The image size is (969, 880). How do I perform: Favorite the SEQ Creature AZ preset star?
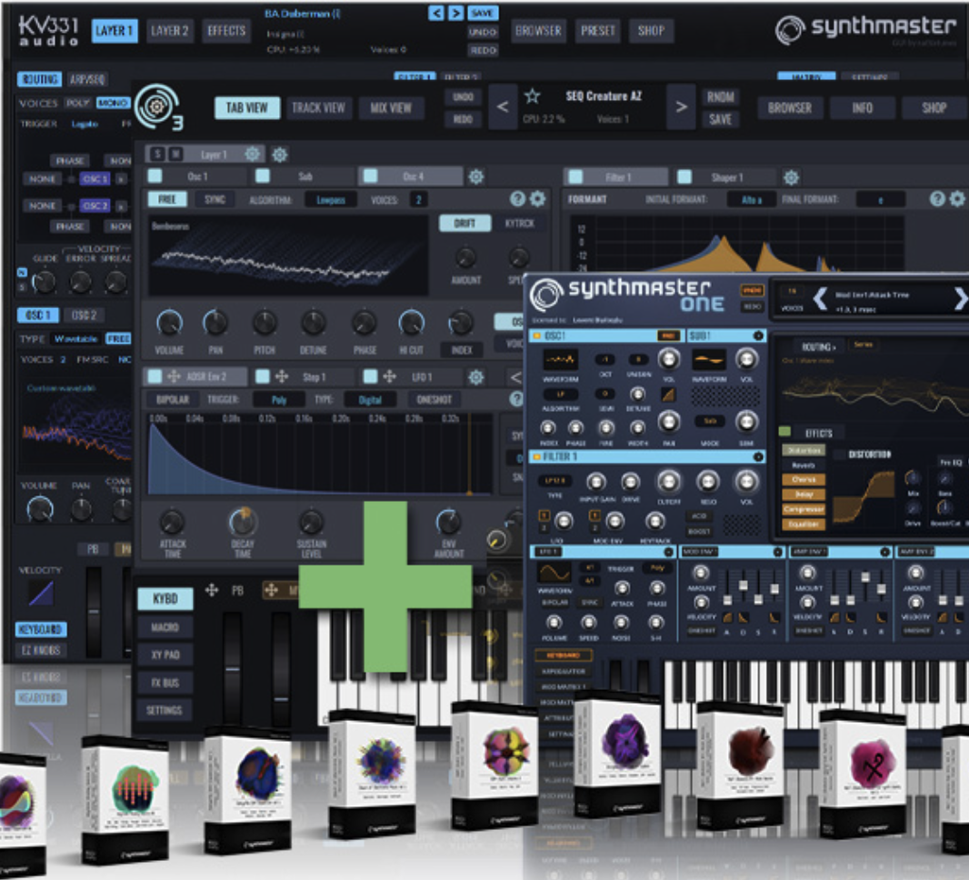[x=532, y=95]
